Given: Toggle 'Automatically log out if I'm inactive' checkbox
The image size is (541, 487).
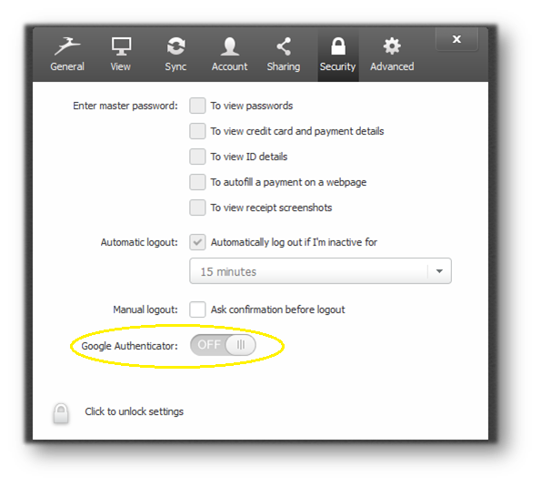Looking at the screenshot, I should click(x=197, y=242).
